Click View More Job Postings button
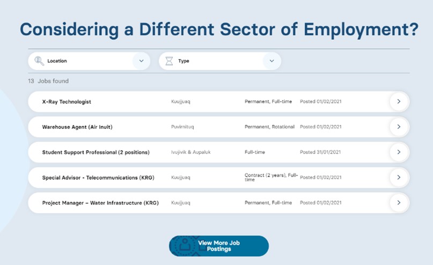This screenshot has width=433, height=265. coord(219,246)
